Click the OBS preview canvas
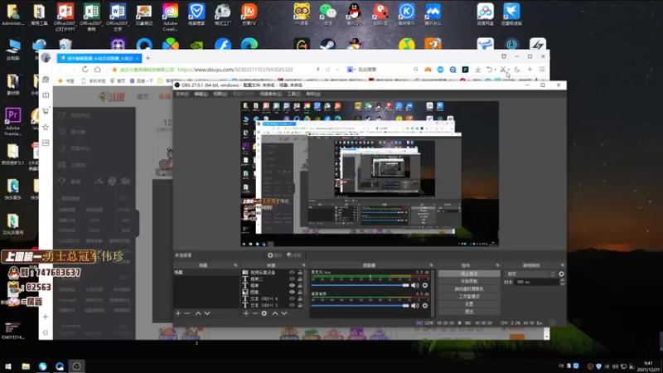663x373 pixels. 370,174
